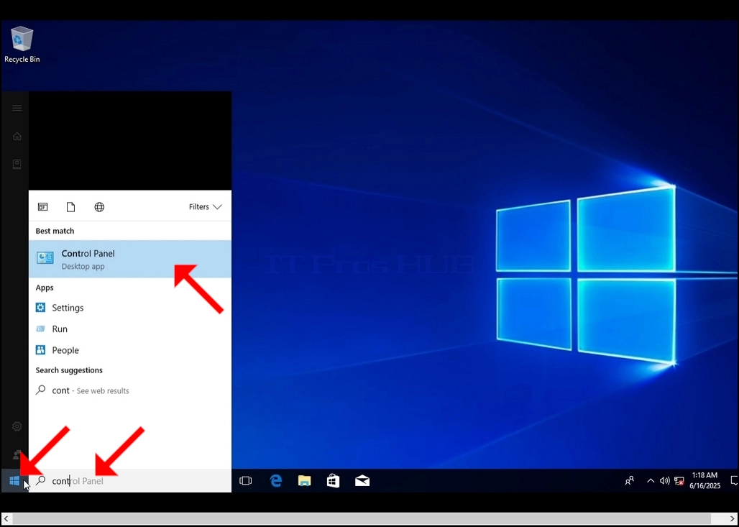Open the Settings gear in search sidebar
The height and width of the screenshot is (527, 739).
17,426
